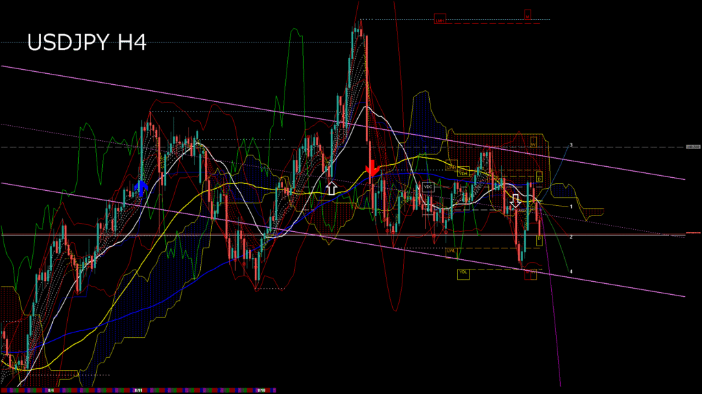The width and height of the screenshot is (702, 394).
Task: Click the 8/18 date marker
Action: pos(261,391)
